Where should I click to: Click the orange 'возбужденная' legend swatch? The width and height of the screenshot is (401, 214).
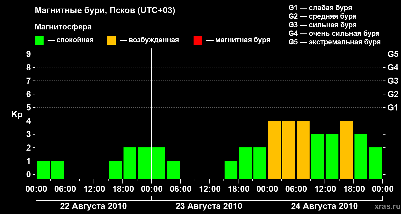click(111, 40)
